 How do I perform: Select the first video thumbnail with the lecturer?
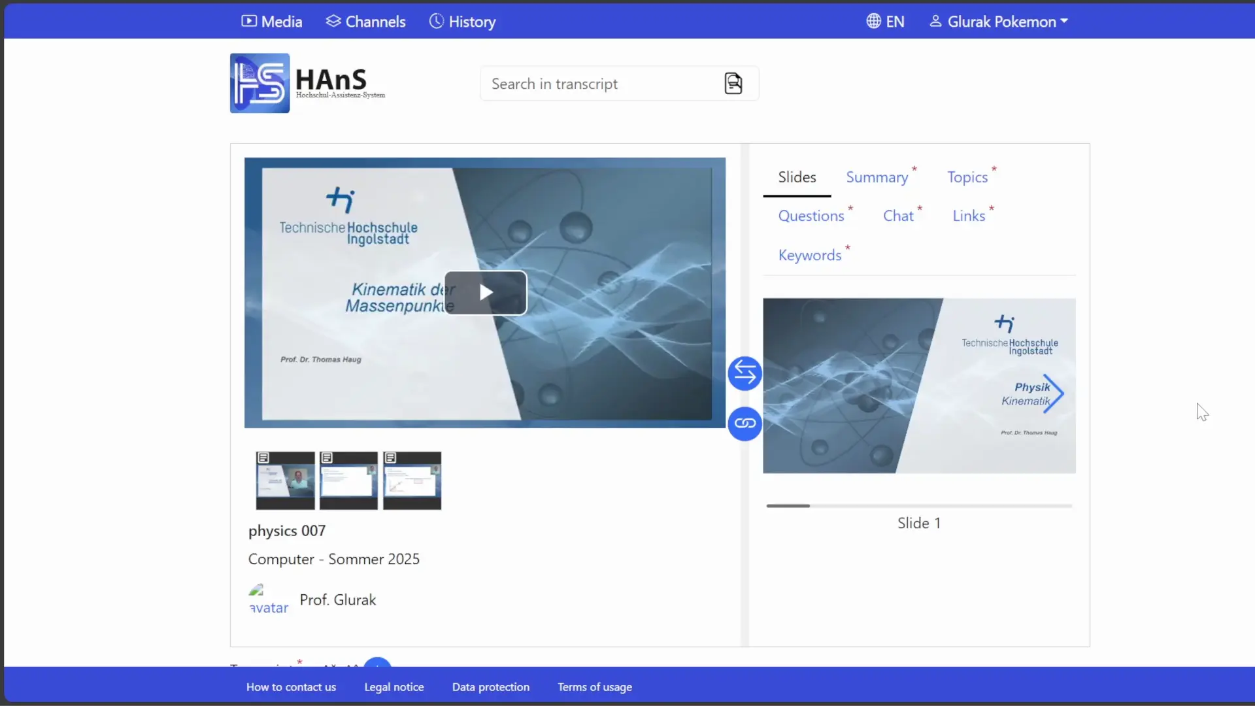click(x=285, y=480)
